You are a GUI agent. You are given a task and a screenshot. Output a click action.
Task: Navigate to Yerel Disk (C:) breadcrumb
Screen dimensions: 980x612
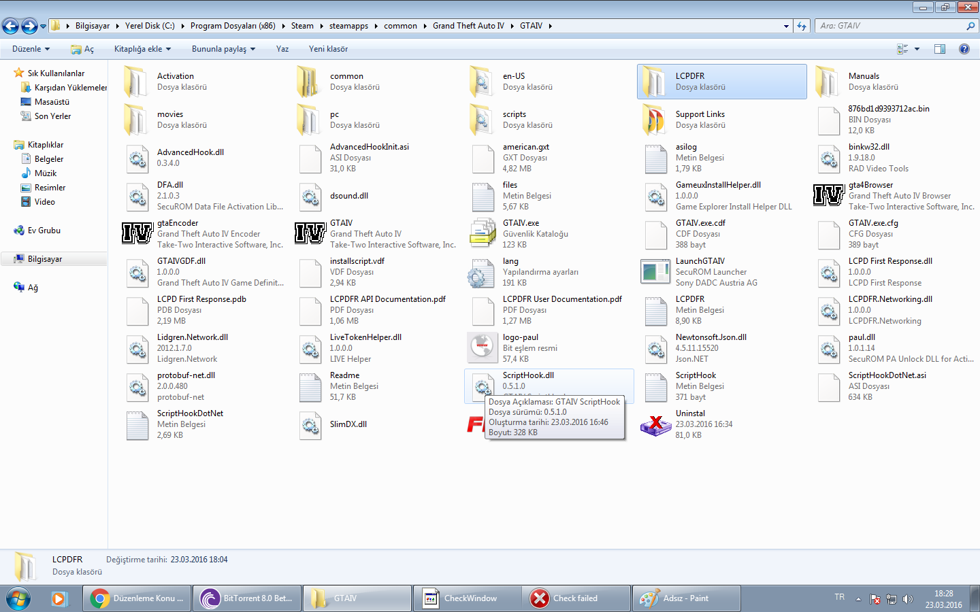point(150,26)
